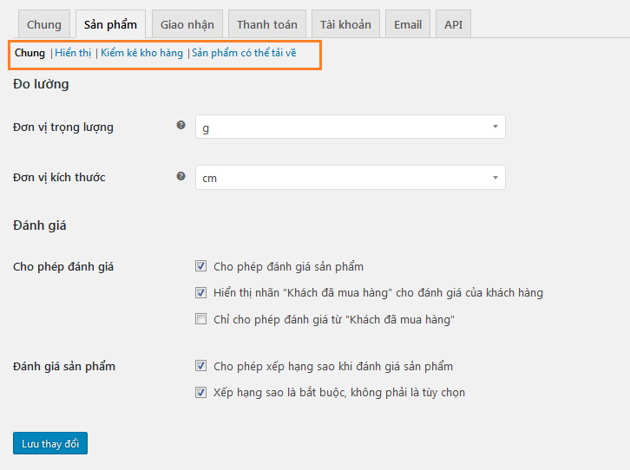This screenshot has height=470, width=630.
Task: Open the Tài khoản tab
Action: coord(345,24)
